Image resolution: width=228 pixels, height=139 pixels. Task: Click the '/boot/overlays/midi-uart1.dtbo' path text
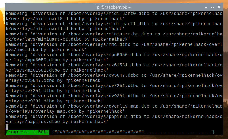coord(109,24)
